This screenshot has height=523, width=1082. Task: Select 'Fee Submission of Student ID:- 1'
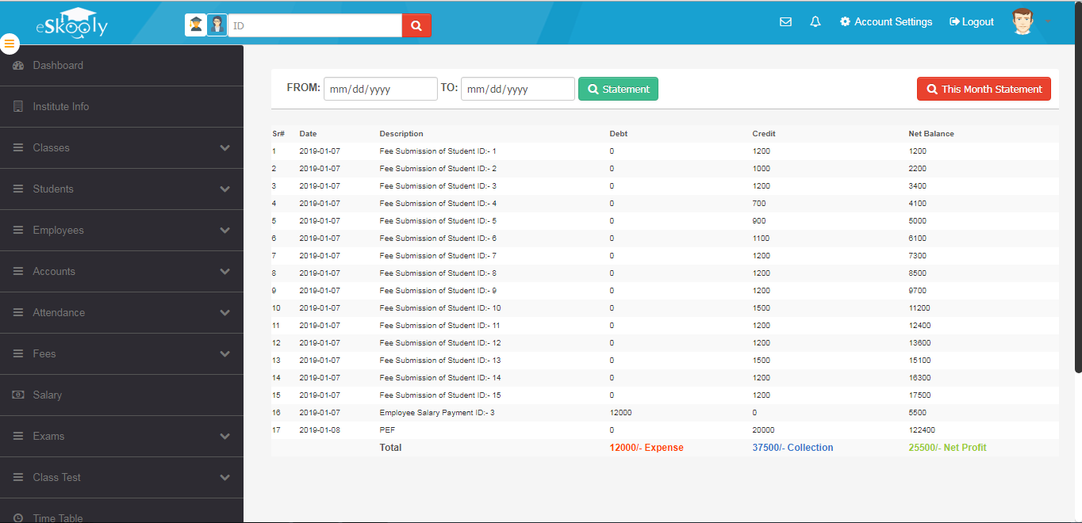[438, 151]
